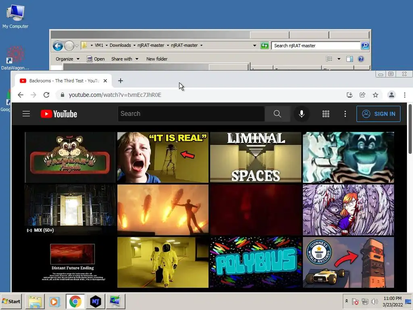
Task: Click the SIGN IN button
Action: coord(378,113)
